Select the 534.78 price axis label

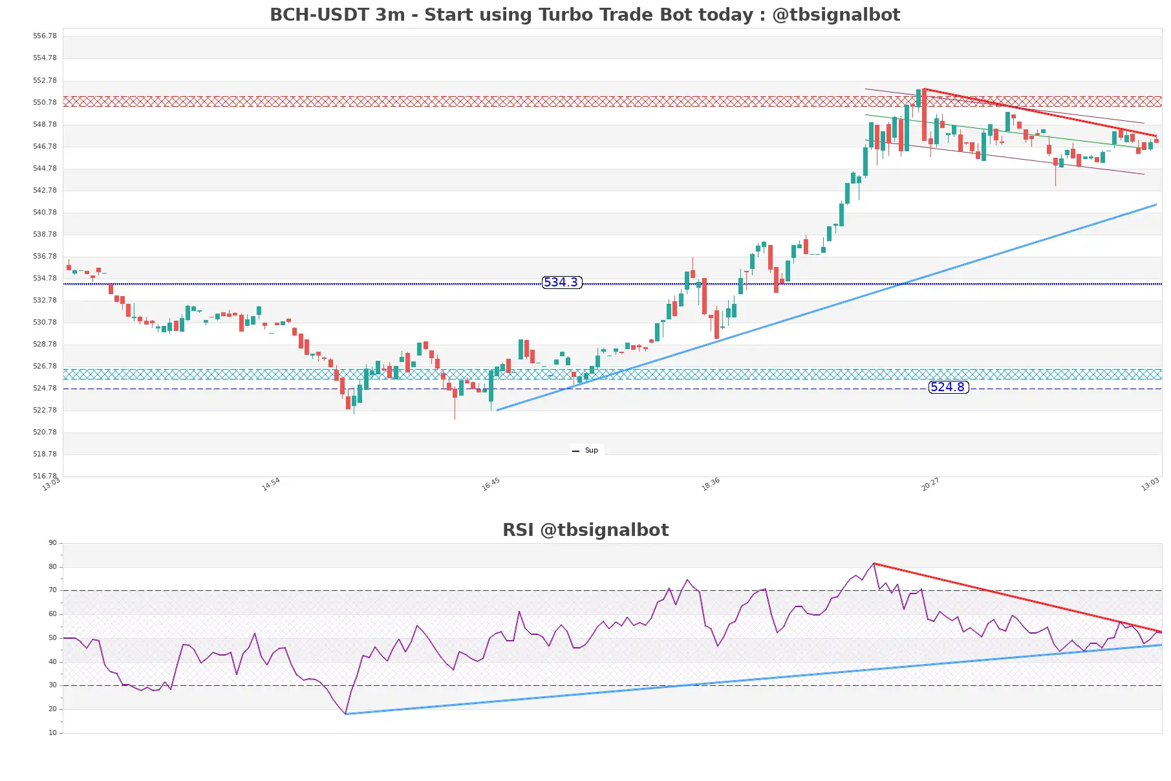(45, 278)
